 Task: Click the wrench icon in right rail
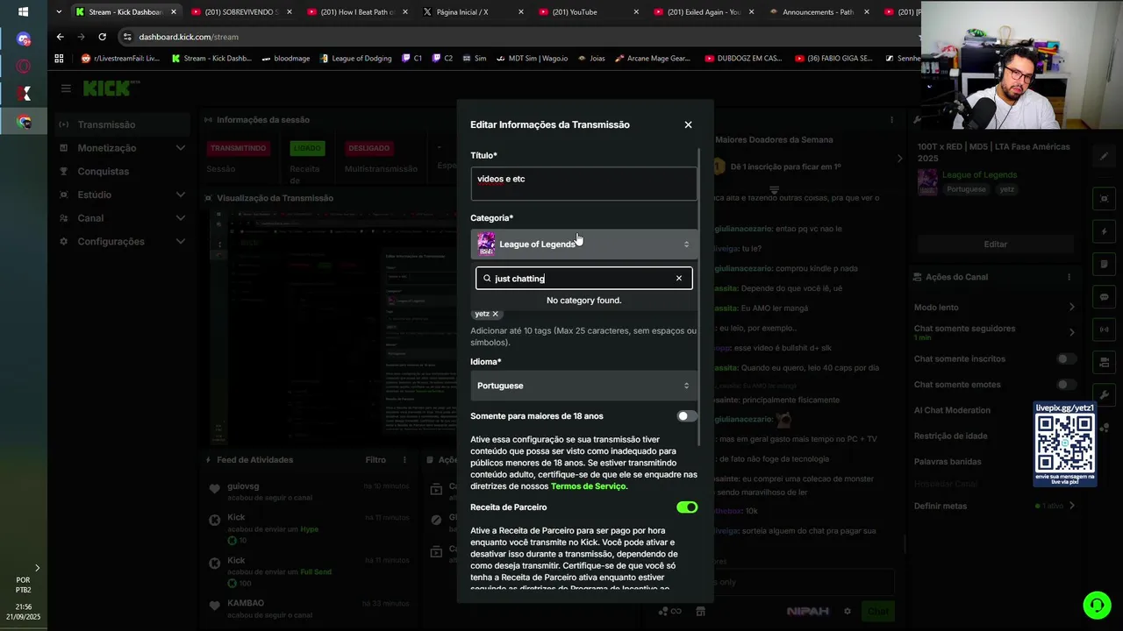(x=1105, y=394)
